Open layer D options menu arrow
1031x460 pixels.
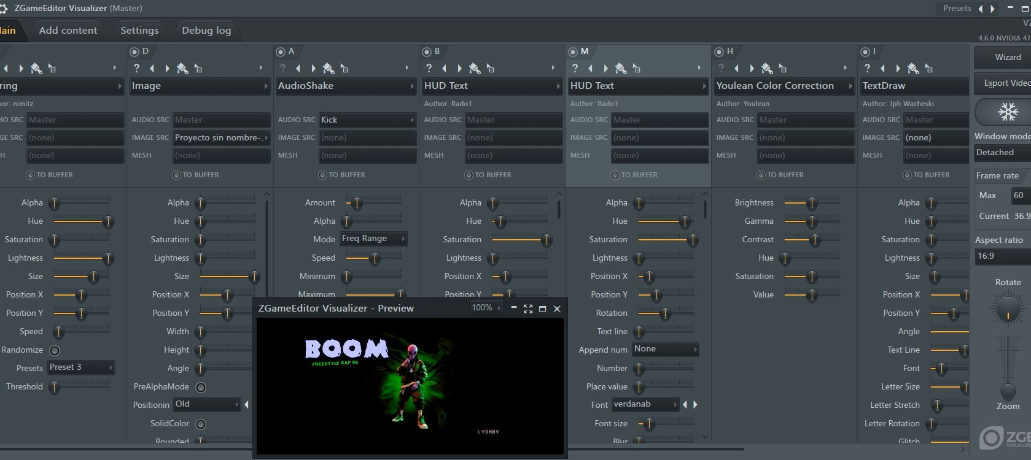260,68
